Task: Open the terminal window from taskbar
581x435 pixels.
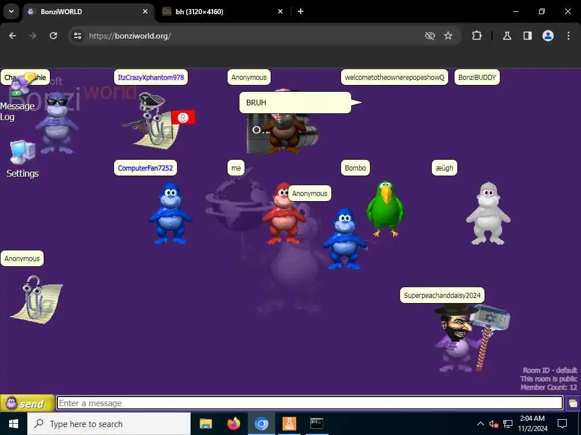Action: click(x=317, y=424)
